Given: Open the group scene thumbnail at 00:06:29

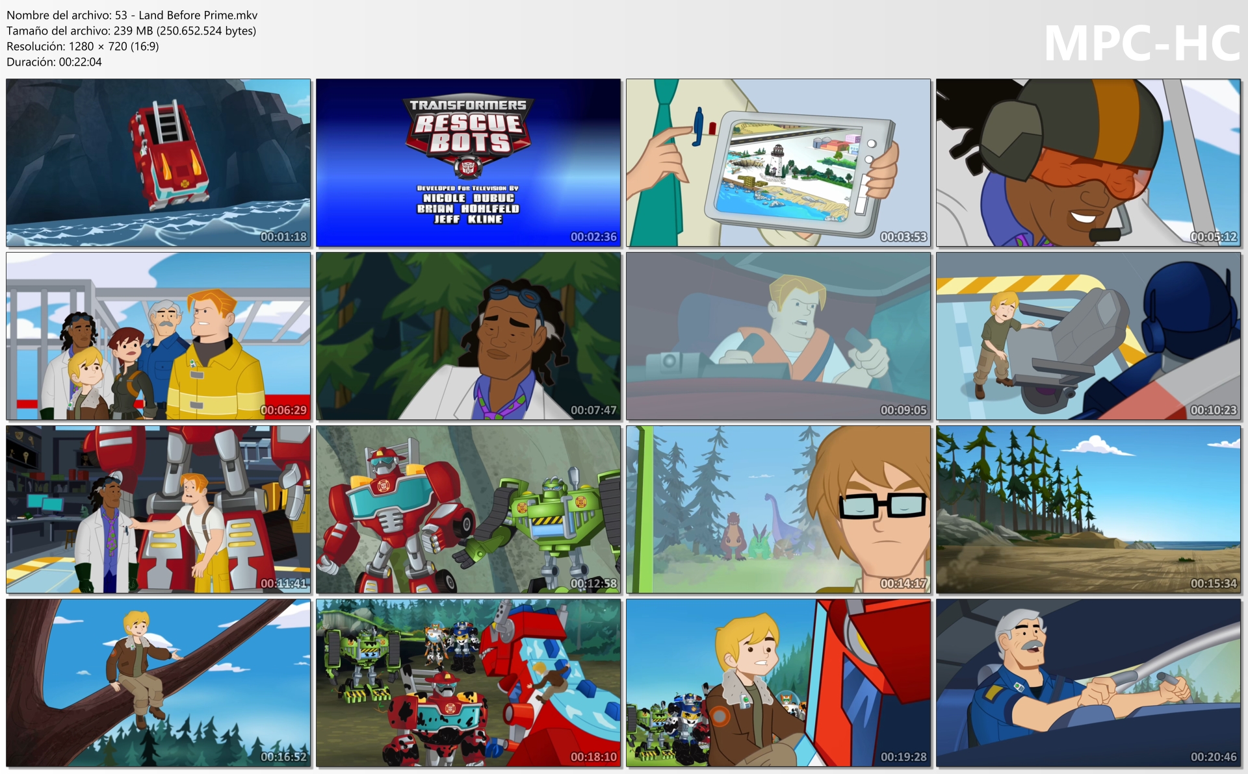Looking at the screenshot, I should click(x=159, y=336).
